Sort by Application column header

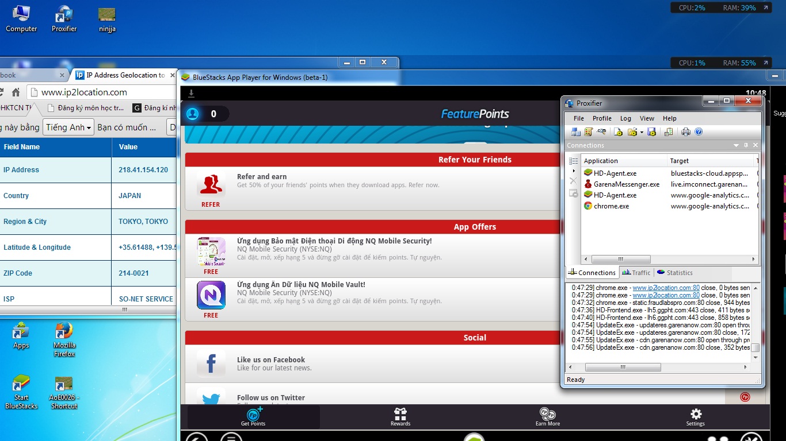point(624,161)
